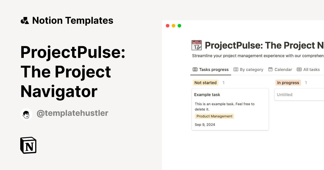Open the Calendar view tab
The height and width of the screenshot is (170, 324).
[283, 69]
